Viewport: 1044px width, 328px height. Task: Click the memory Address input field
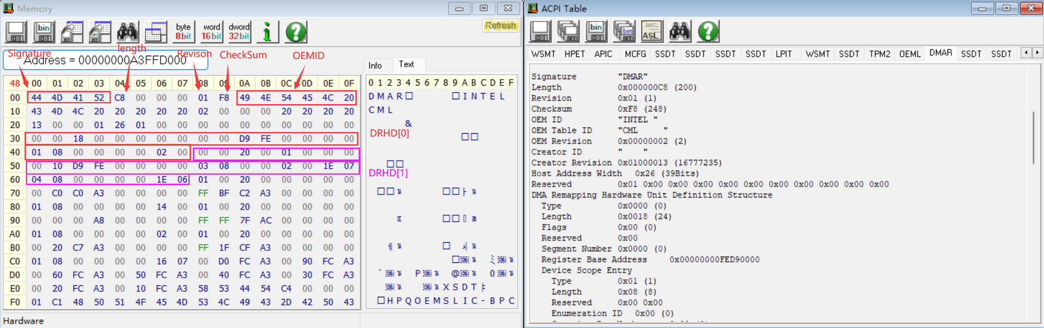coord(105,61)
